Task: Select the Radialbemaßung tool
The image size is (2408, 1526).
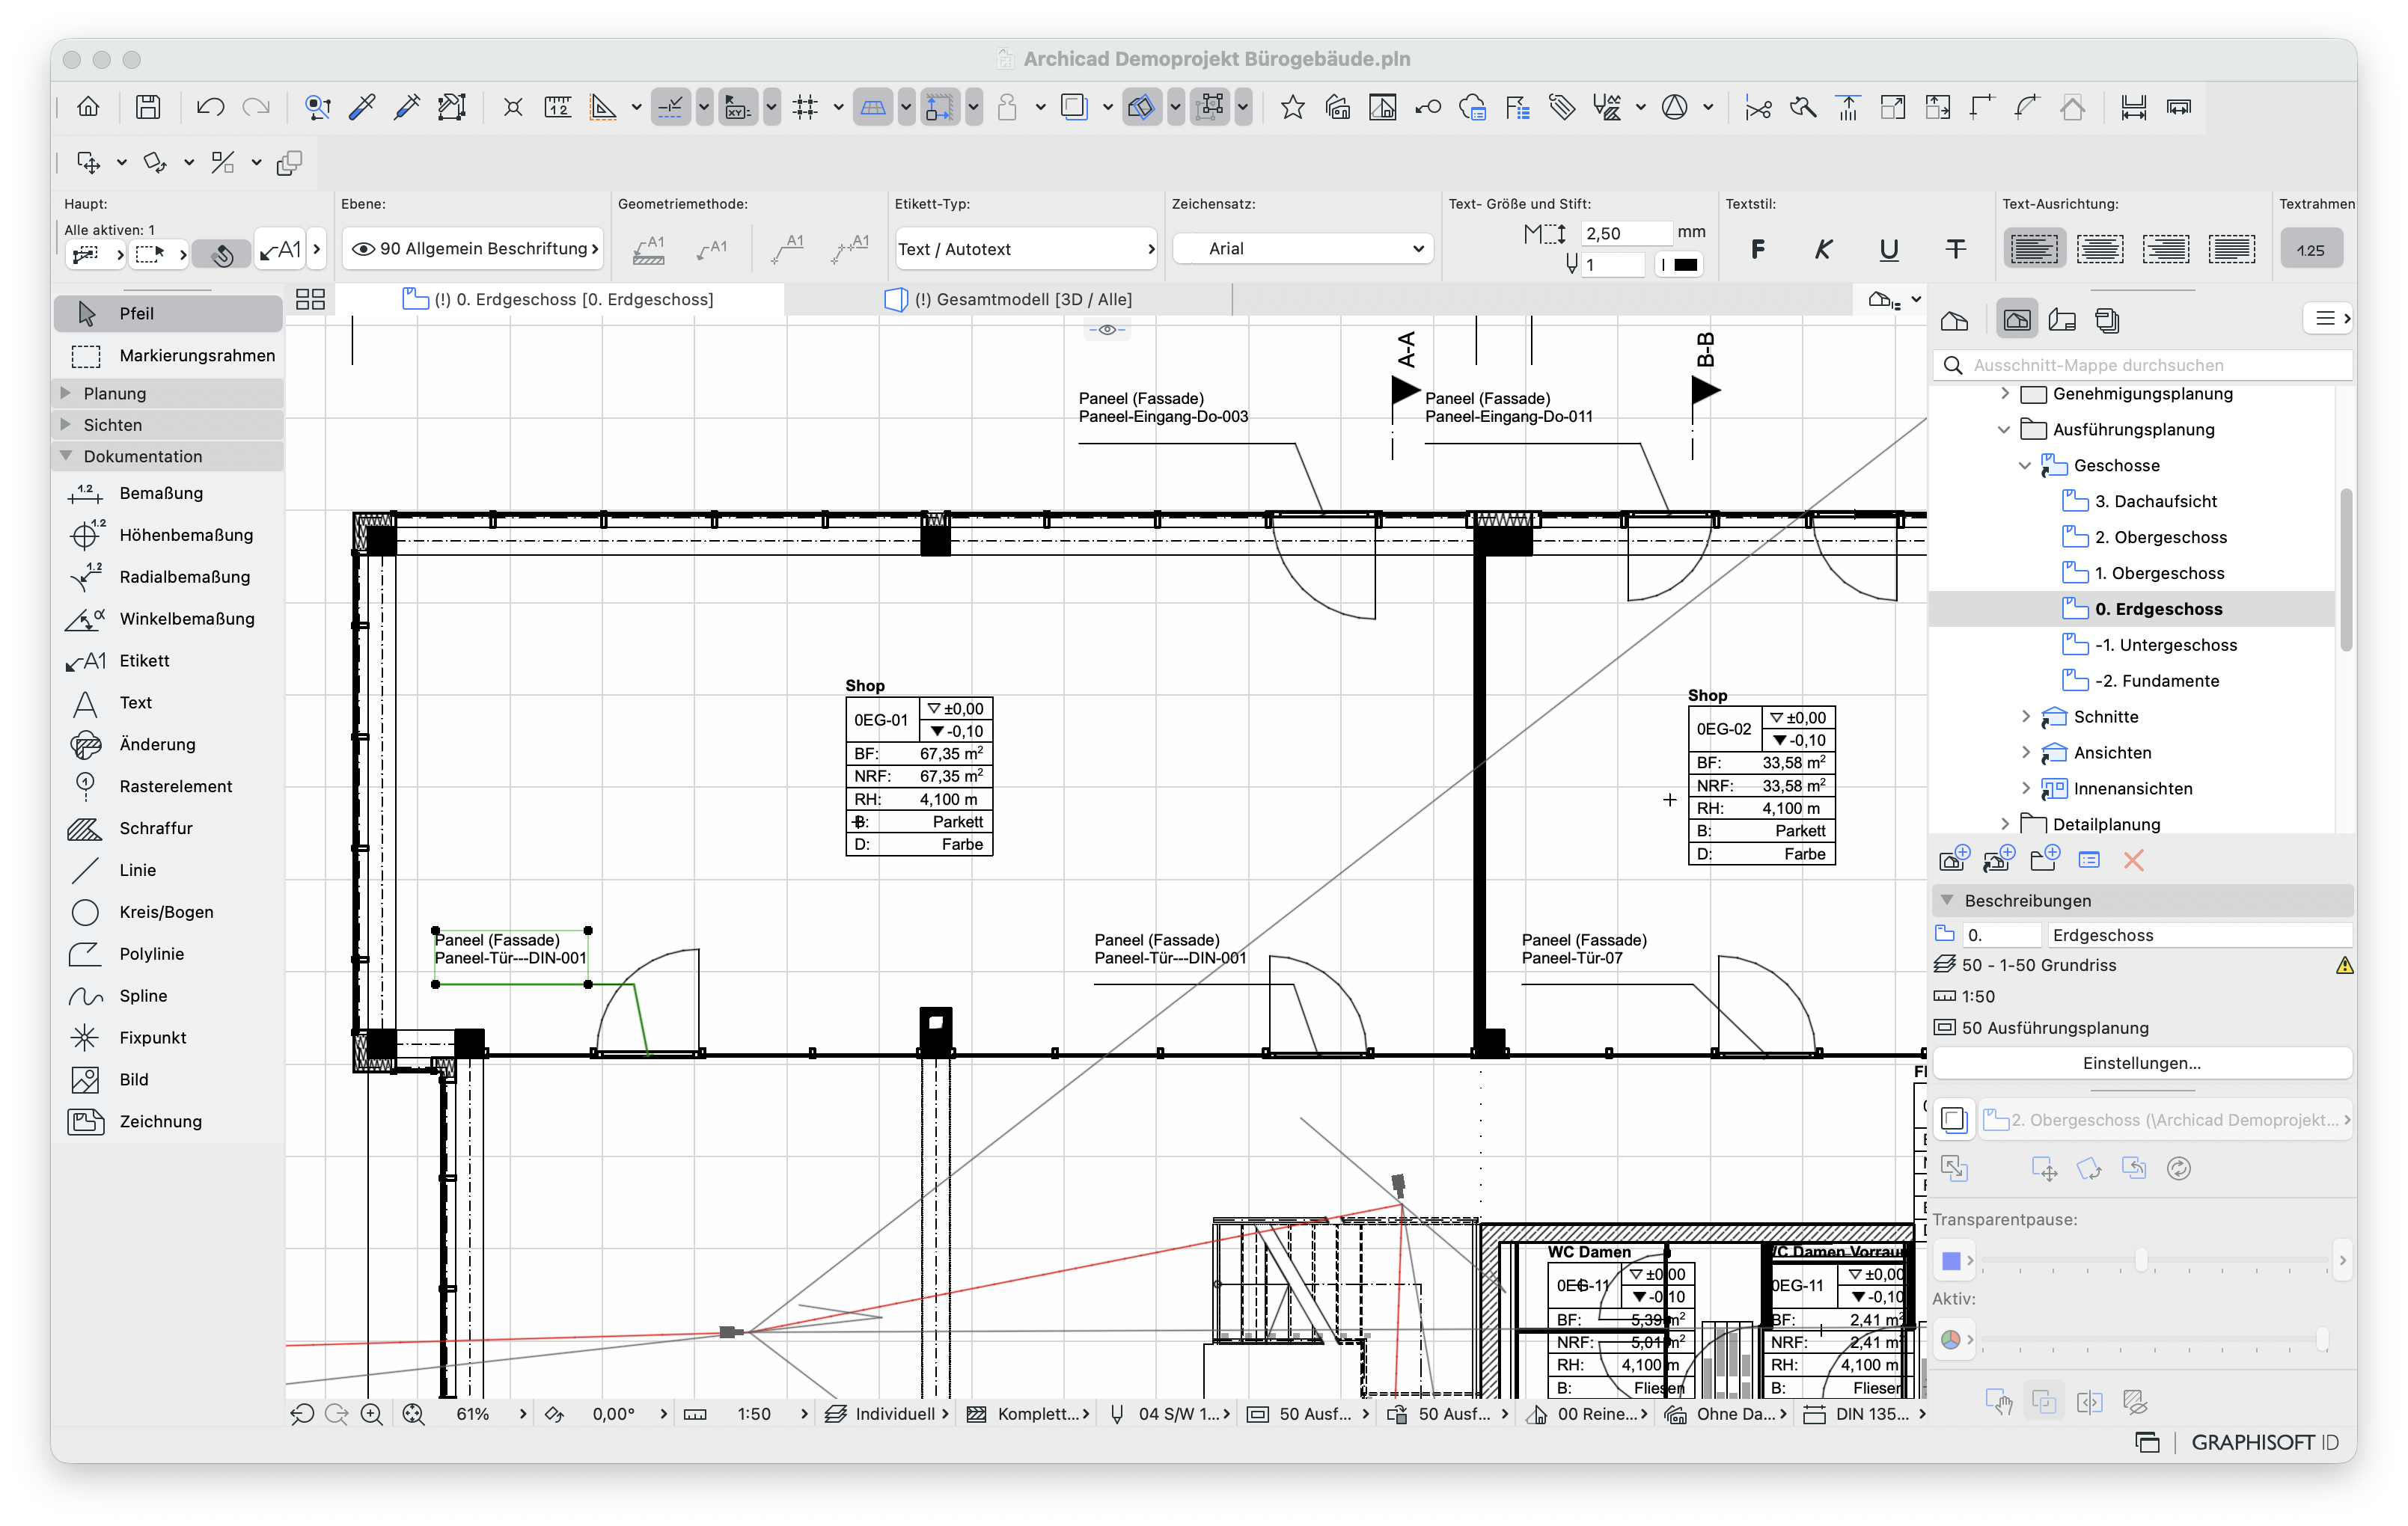Action: [168, 577]
